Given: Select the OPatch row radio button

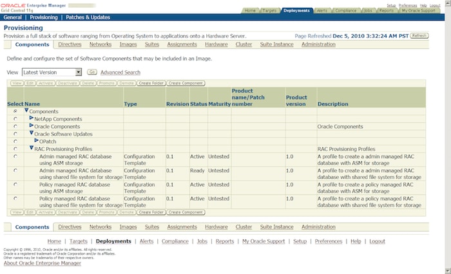Looking at the screenshot, I should 15,141.
